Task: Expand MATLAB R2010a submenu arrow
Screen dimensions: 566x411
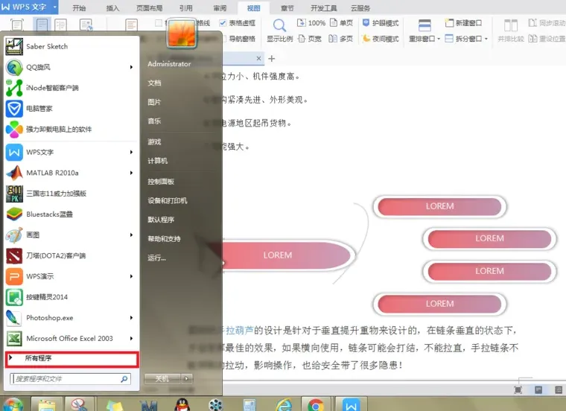Action: (x=131, y=173)
